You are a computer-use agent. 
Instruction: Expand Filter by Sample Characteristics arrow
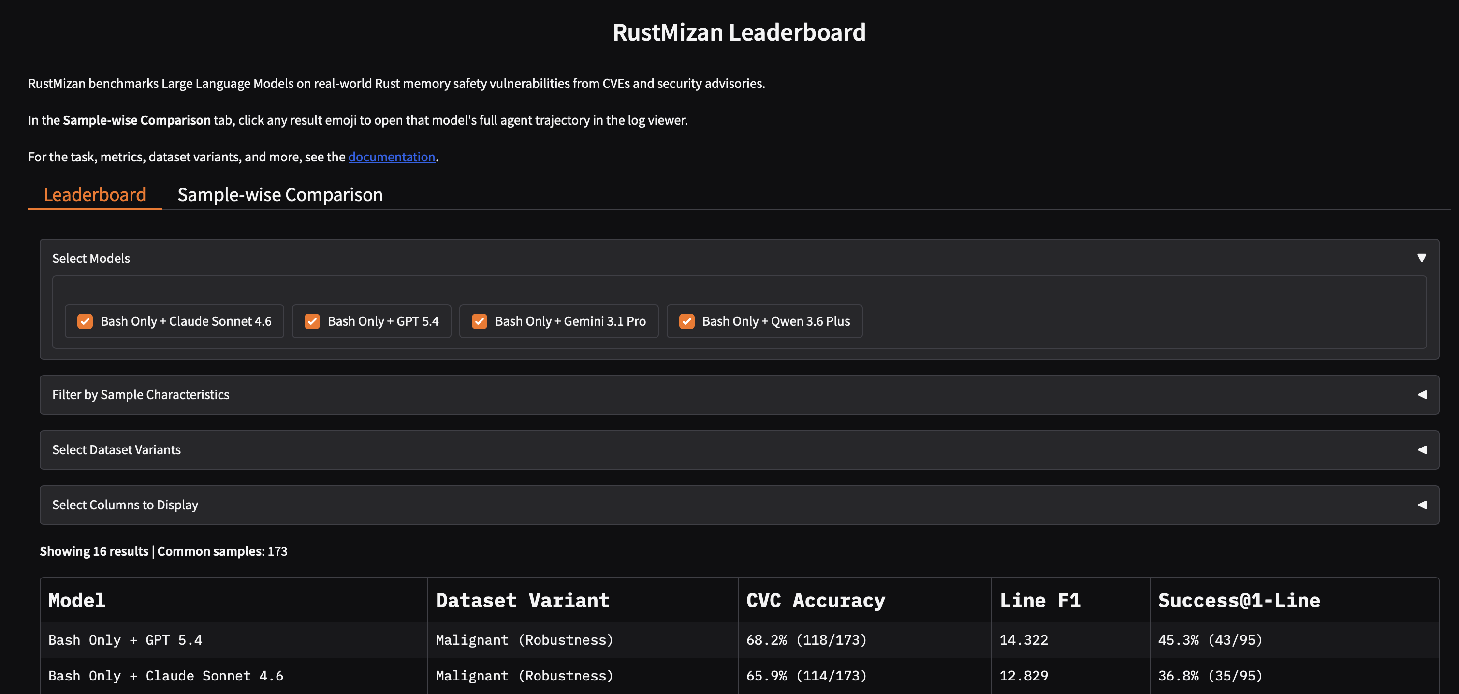1422,394
